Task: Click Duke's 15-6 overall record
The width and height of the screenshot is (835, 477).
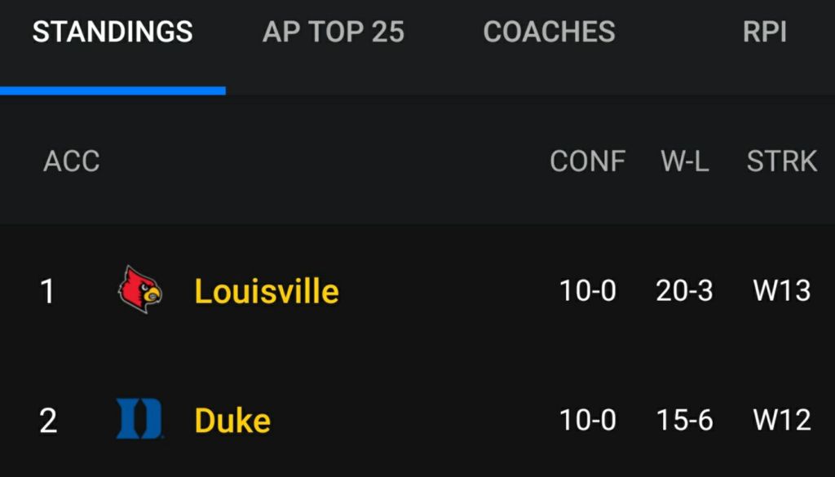Action: 685,421
